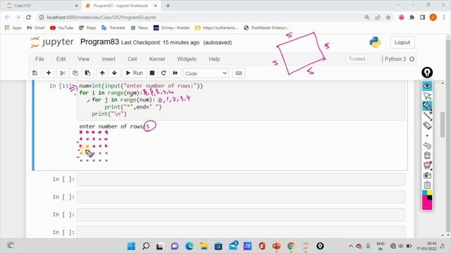Screen dimensions: 451x254
Task: Open the Translate bookmark
Action: pyautogui.click(x=113, y=28)
